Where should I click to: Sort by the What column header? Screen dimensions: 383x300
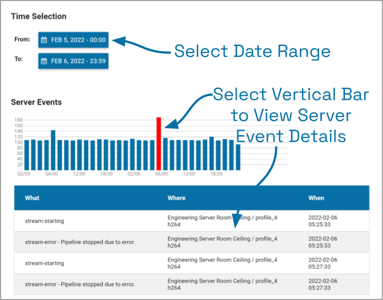[32, 198]
